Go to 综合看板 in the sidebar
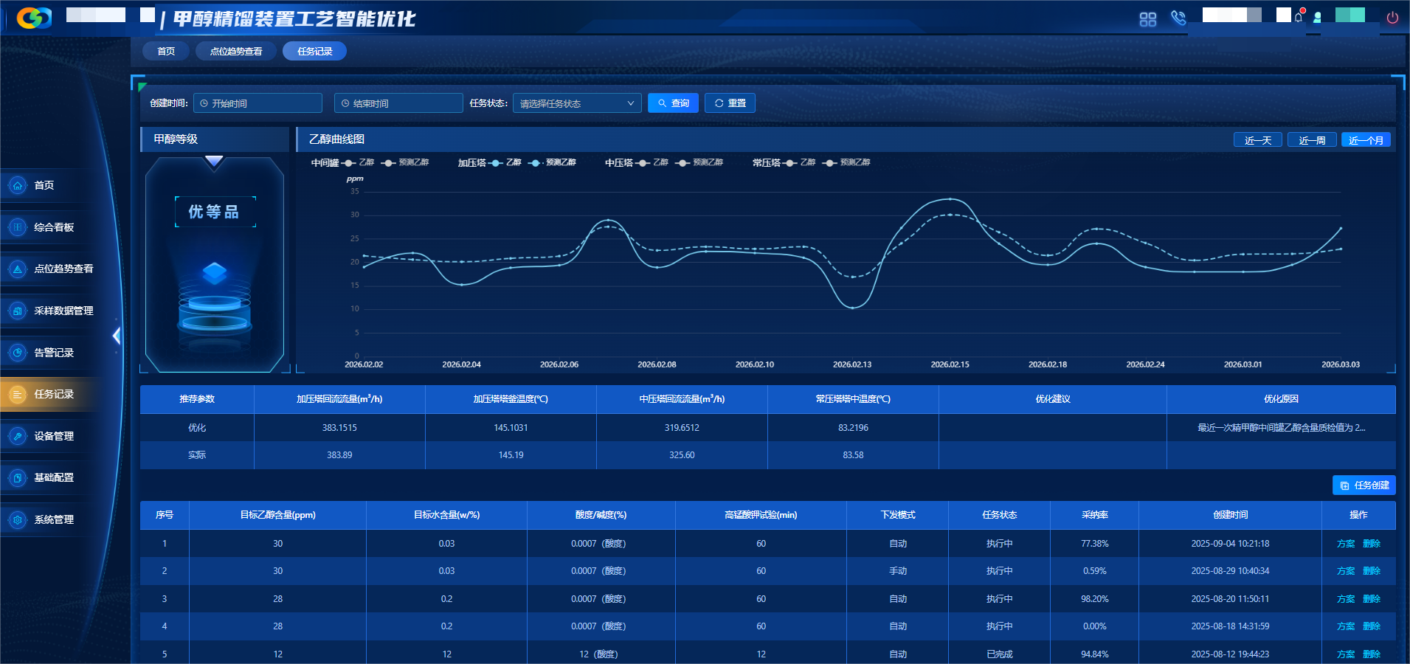The width and height of the screenshot is (1410, 664). click(x=53, y=227)
